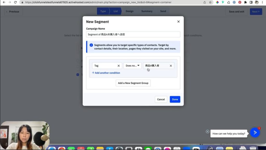This screenshot has width=266, height=150.
Task: Switch to the Summary step tab
Action: (147, 11)
